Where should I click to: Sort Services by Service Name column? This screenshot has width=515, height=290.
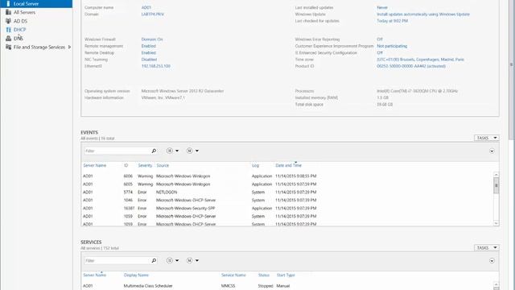[x=233, y=275]
